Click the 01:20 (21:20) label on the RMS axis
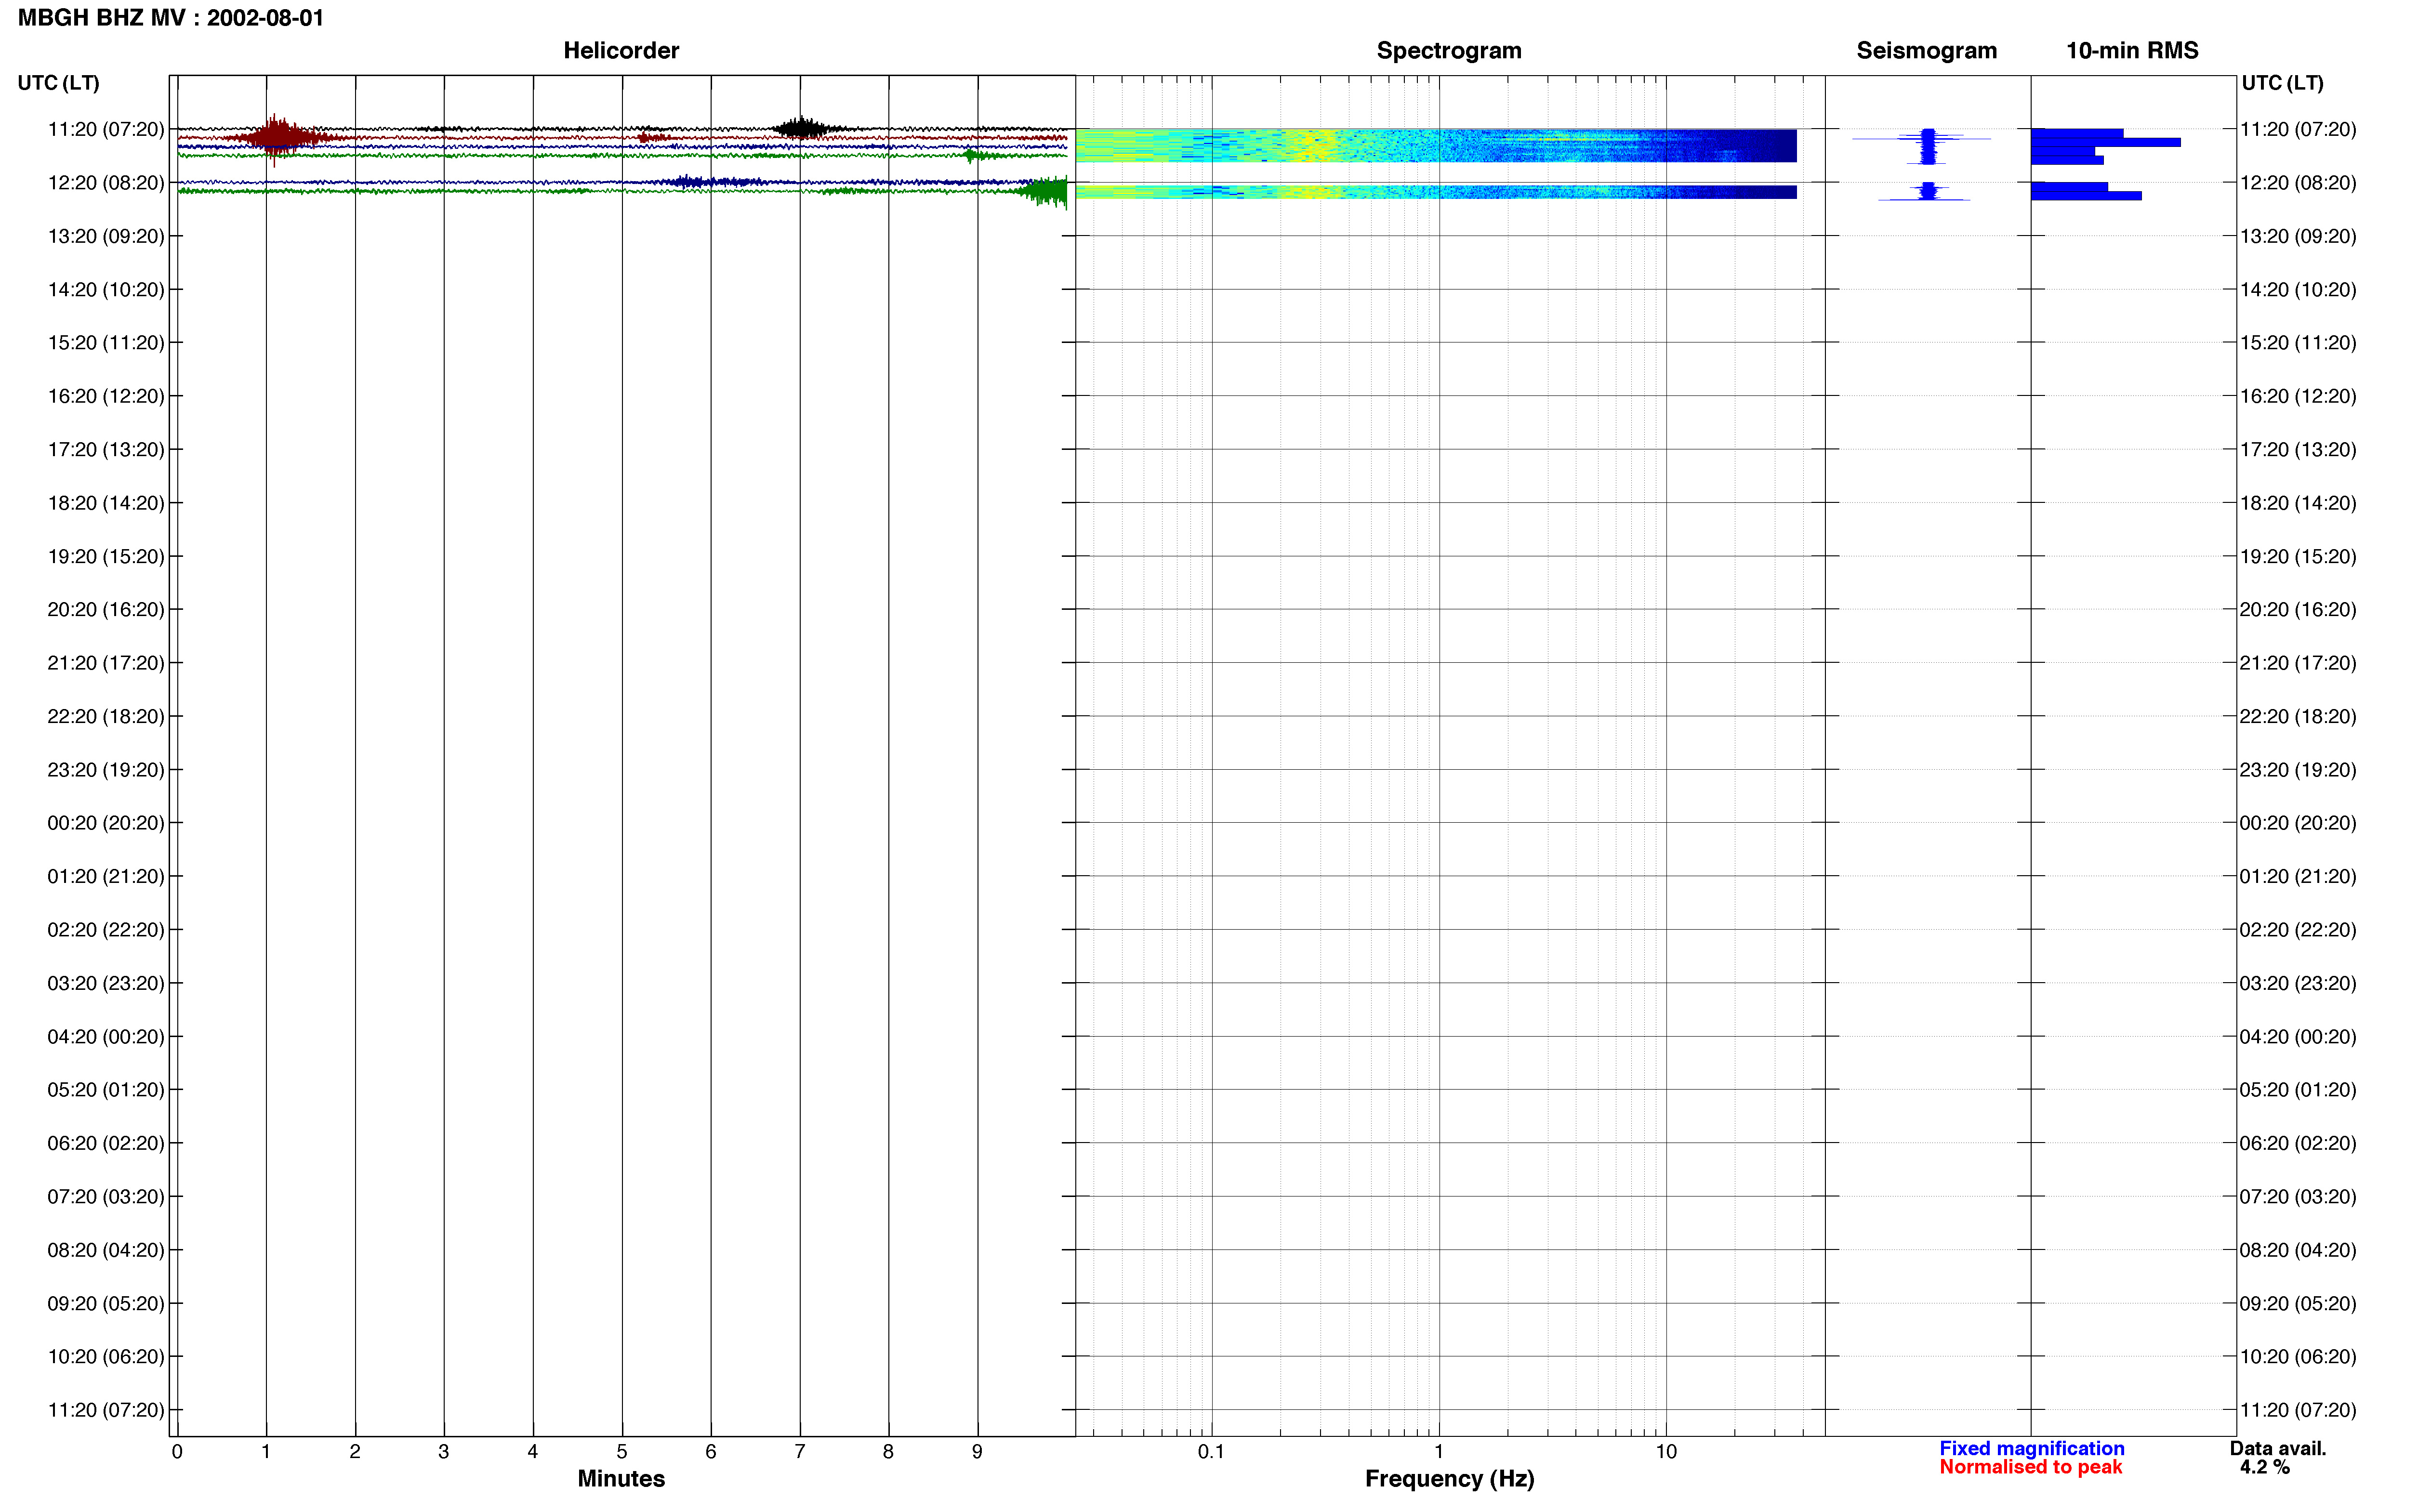The height and width of the screenshot is (1512, 2418). tap(2298, 876)
